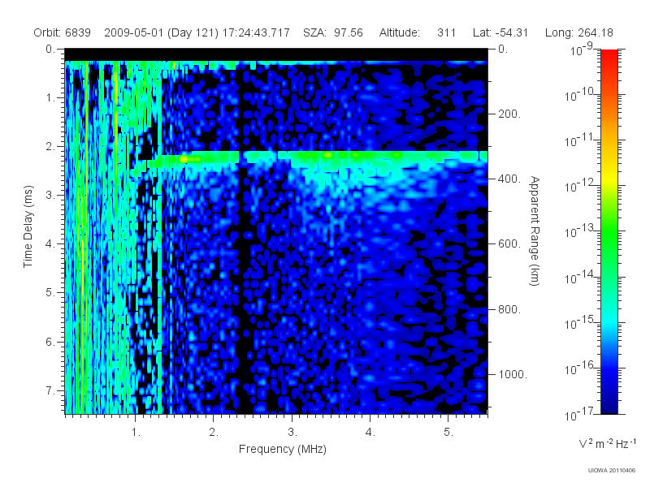650x487 pixels.
Task: Click the Frequency (MHz) axis label
Action: coord(282,449)
